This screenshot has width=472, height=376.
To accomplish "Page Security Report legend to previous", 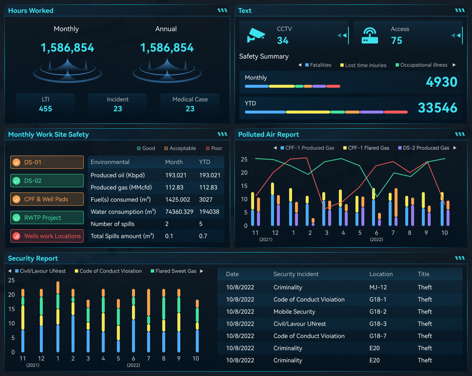I will coord(9,271).
